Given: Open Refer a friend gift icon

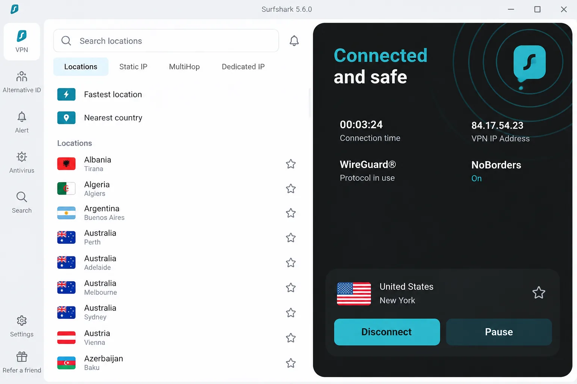Looking at the screenshot, I should [22, 357].
